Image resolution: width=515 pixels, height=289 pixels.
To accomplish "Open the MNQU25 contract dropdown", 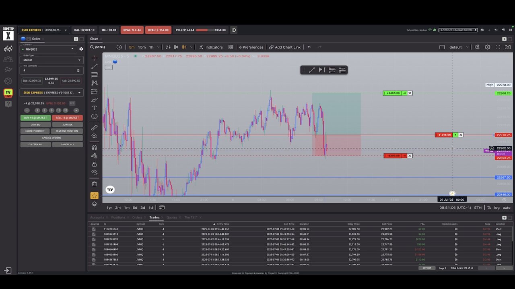I will 48,49.
